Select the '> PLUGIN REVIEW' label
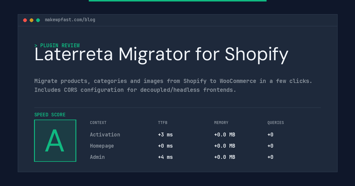This screenshot has width=355, height=186. tap(57, 45)
